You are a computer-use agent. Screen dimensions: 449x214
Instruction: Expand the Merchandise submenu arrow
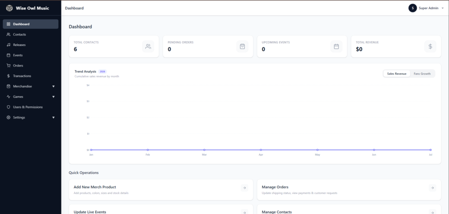53,86
